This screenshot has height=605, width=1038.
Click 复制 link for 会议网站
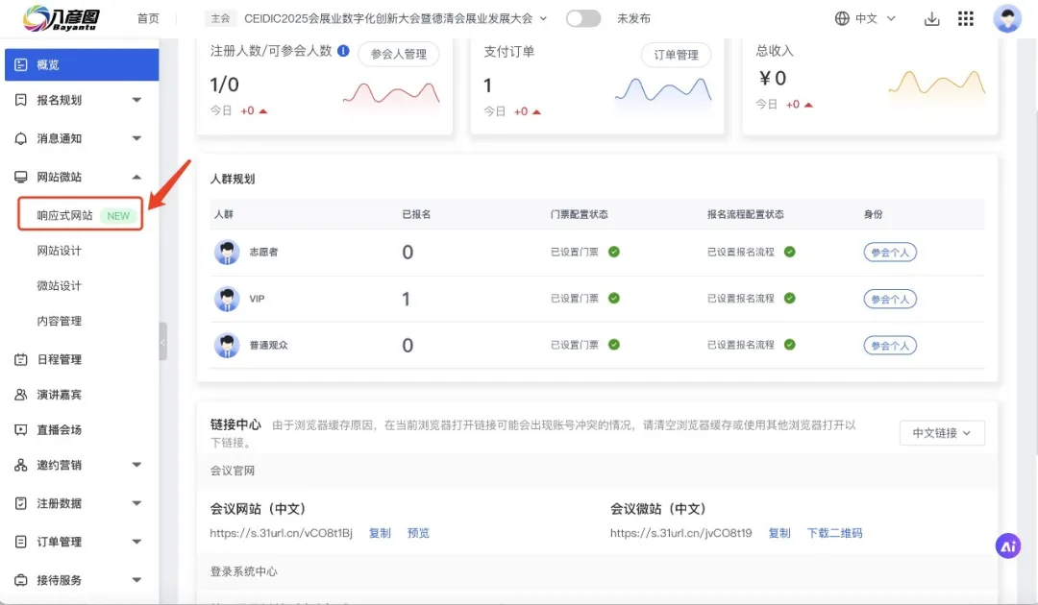click(380, 533)
